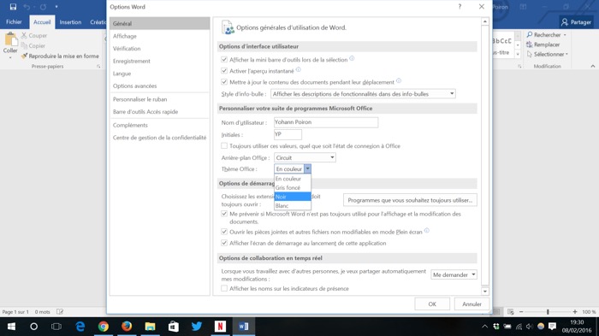Click the Save icon in Word title bar
Viewport: 599px width, 336px height.
tap(13, 7)
